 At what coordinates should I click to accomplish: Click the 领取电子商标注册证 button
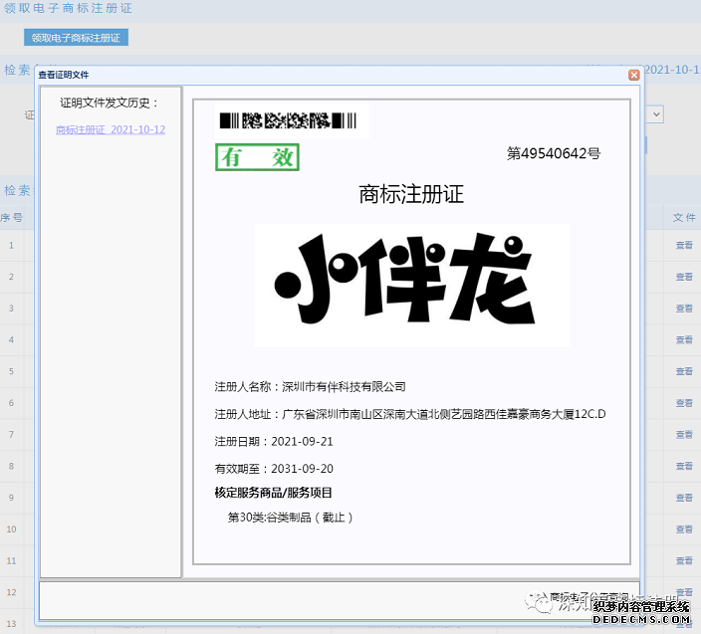(76, 38)
